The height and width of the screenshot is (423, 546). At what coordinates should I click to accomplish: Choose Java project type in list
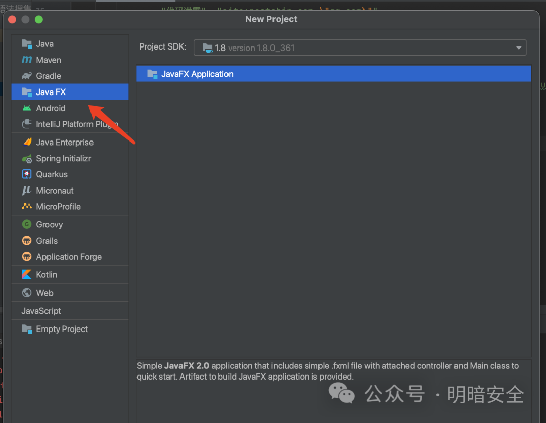(44, 44)
